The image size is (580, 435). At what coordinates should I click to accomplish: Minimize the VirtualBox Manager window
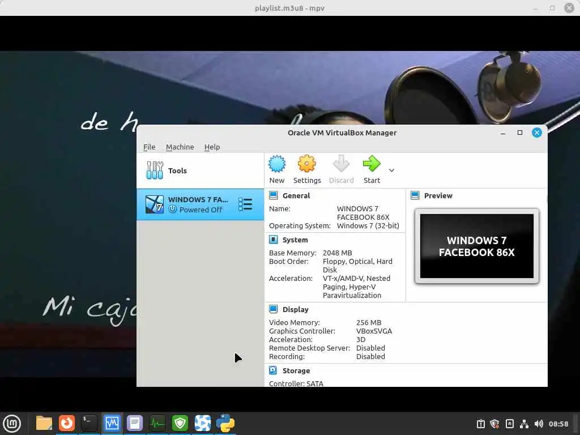coord(503,133)
